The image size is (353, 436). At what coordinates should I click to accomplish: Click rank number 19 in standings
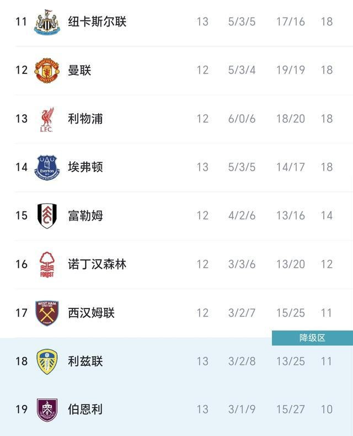22,410
